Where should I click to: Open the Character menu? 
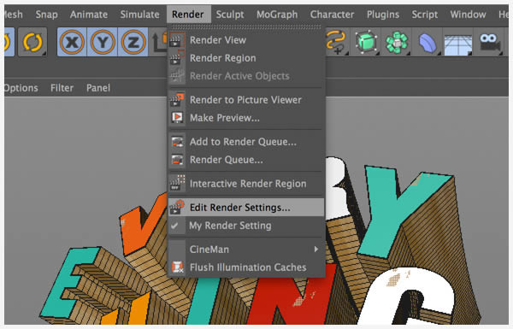coord(332,15)
